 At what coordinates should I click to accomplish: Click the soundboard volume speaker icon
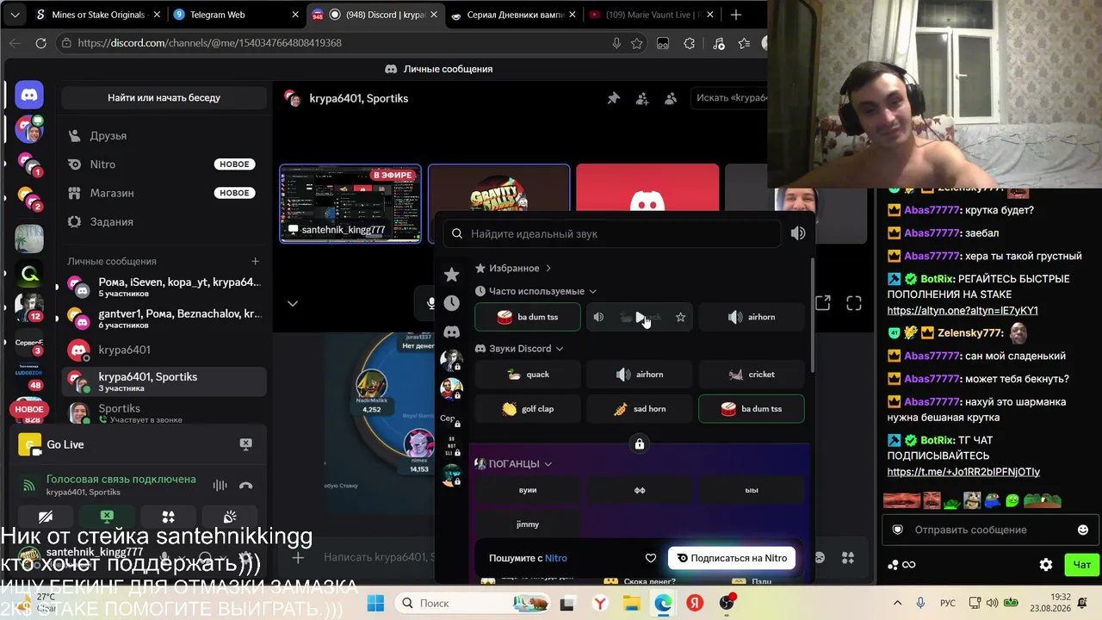(x=798, y=233)
